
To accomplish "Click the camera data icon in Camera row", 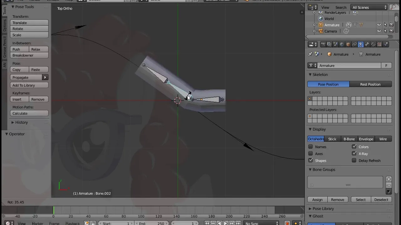I will click(346, 31).
